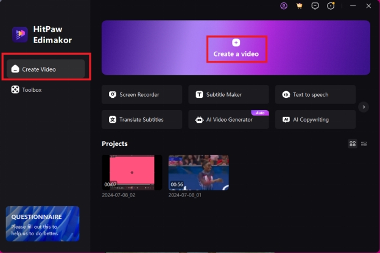
Task: Open the notification menu icon in title bar
Action: [x=331, y=6]
